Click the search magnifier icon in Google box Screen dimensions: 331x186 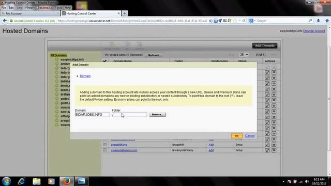pos(310,21)
